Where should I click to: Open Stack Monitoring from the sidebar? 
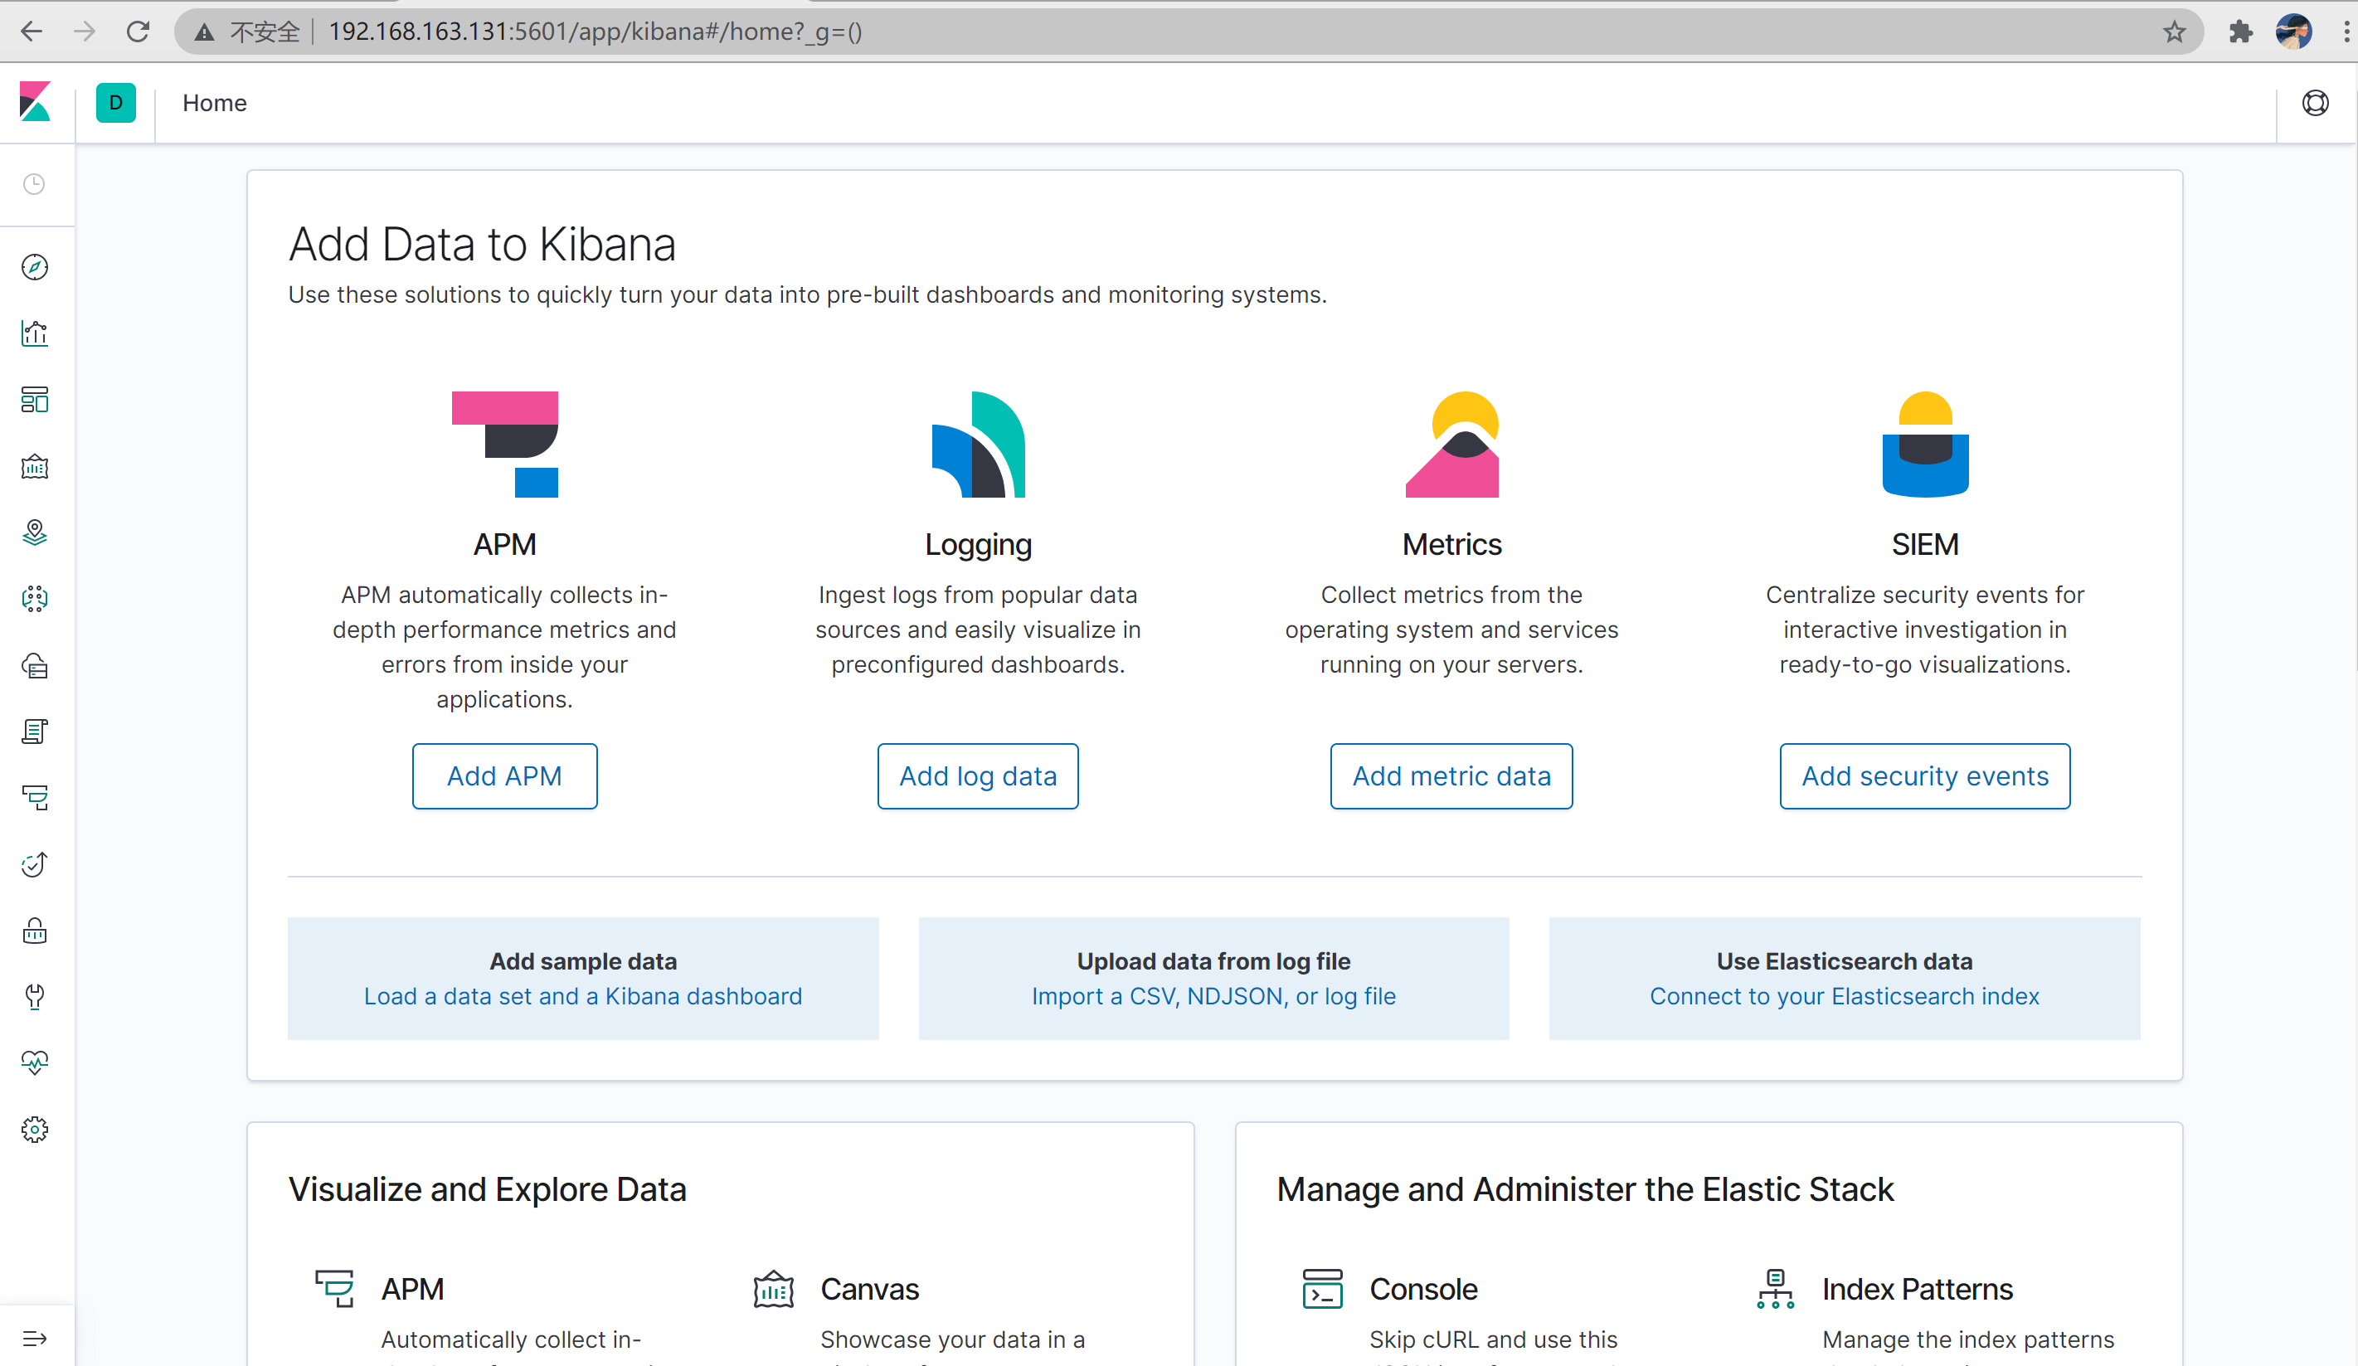[35, 1063]
